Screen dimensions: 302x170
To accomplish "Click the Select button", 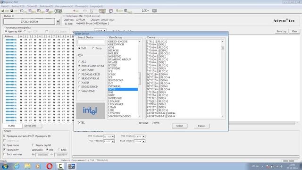I will tap(180, 126).
